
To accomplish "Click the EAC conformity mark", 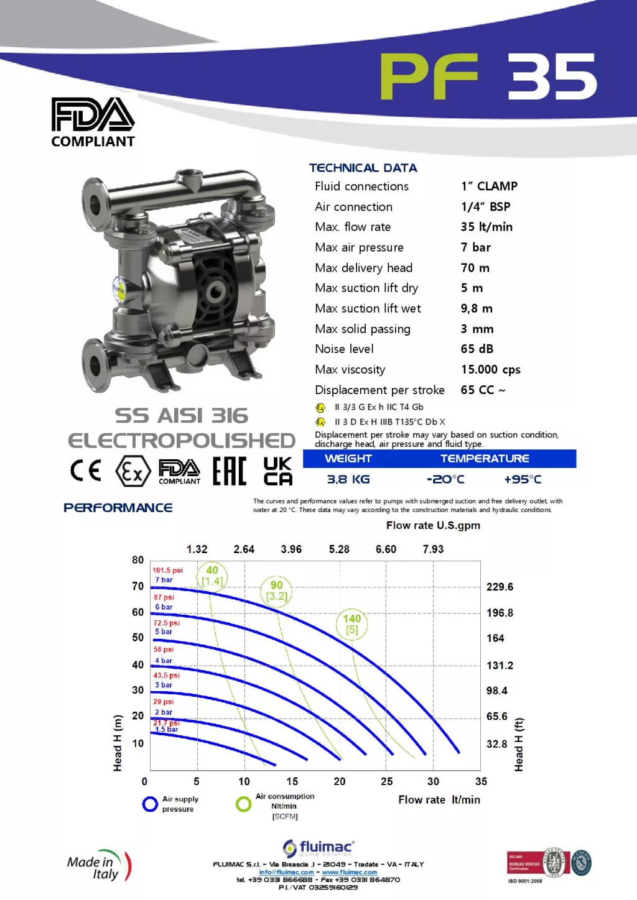I will [230, 471].
